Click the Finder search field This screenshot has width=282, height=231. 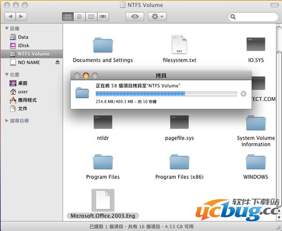point(254,16)
